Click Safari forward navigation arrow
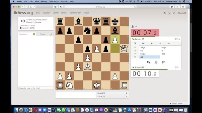Viewport: 202px width, 113px height. (26, 7)
